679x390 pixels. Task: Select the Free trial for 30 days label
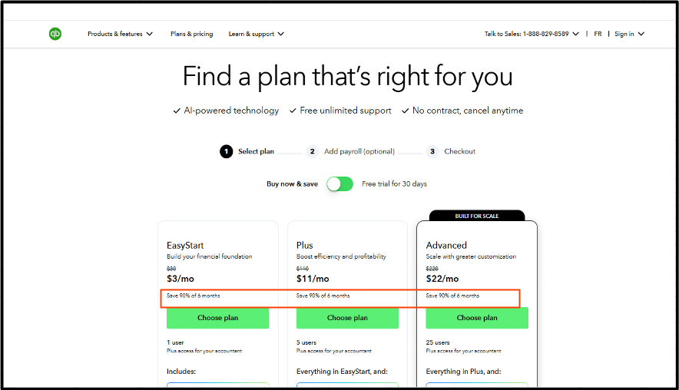[395, 184]
